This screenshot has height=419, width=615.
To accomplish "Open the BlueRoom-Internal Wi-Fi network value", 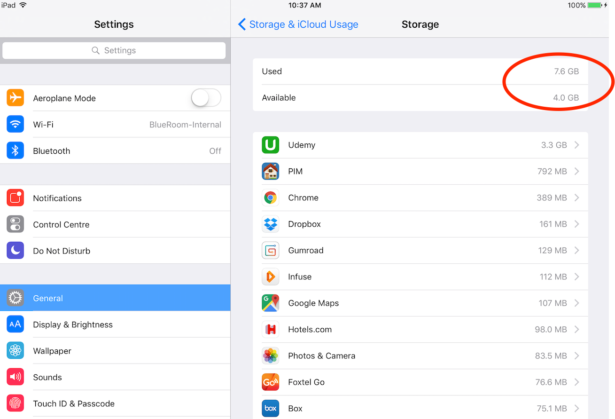I will point(185,125).
